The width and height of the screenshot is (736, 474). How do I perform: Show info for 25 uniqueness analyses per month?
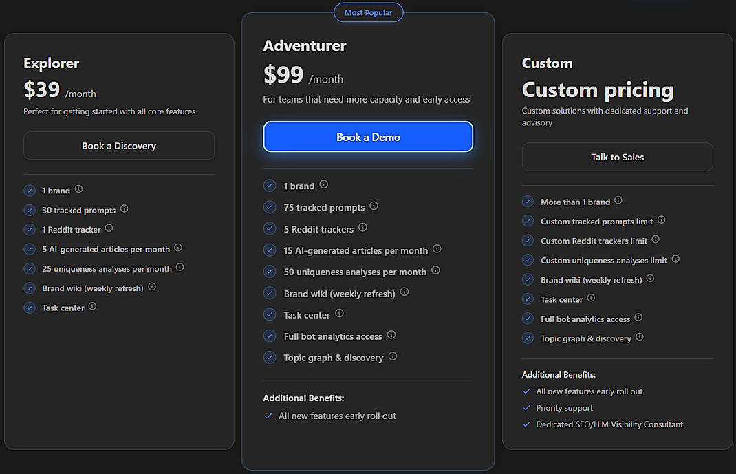click(x=180, y=268)
